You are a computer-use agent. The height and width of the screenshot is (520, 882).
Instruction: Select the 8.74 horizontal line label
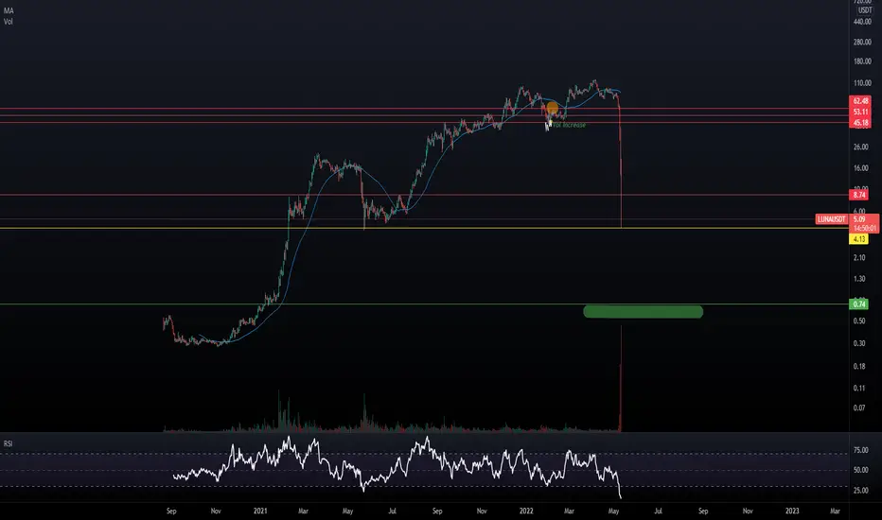859,195
